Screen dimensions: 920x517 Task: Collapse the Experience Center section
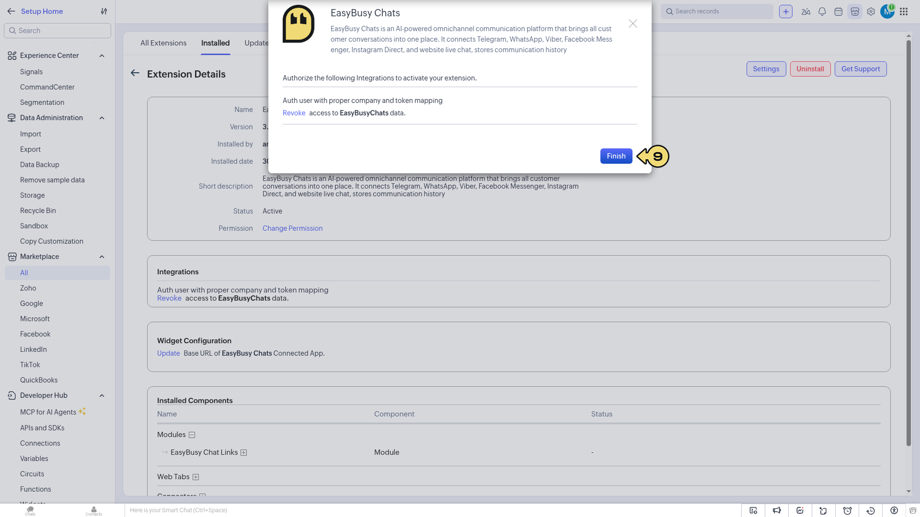tap(102, 56)
